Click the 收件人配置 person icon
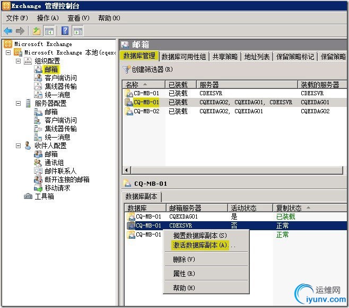This screenshot has width=349, height=308. 28,146
